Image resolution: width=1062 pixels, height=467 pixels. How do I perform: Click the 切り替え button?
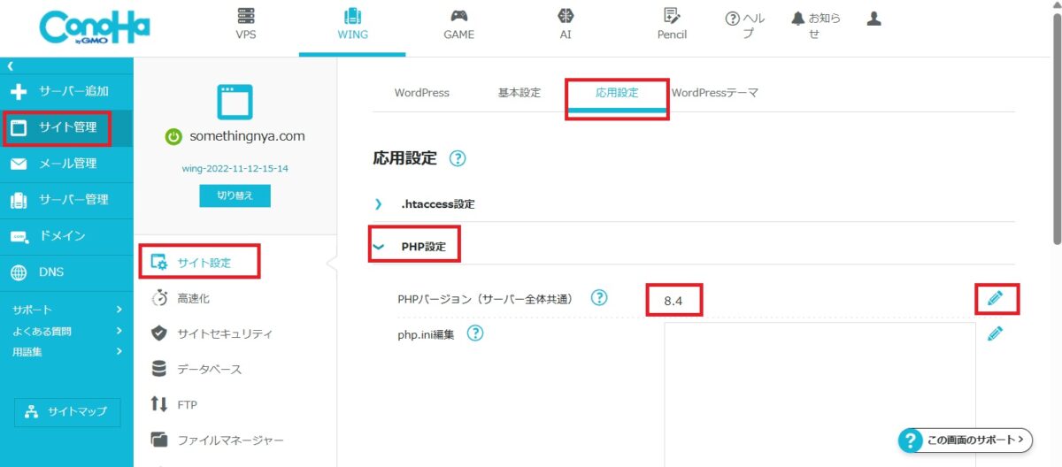point(235,195)
